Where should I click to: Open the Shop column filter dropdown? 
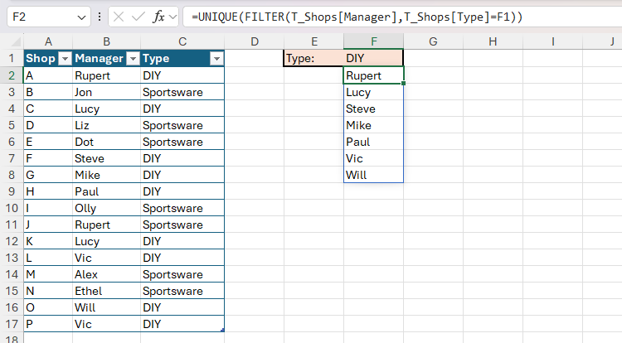coord(65,59)
